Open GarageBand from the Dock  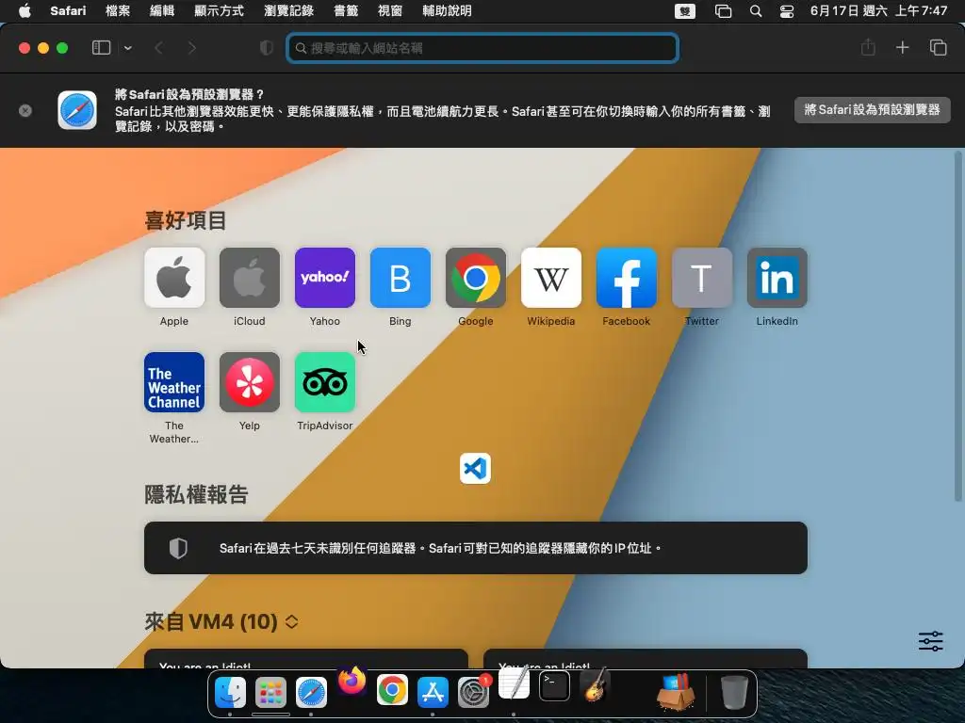596,684
